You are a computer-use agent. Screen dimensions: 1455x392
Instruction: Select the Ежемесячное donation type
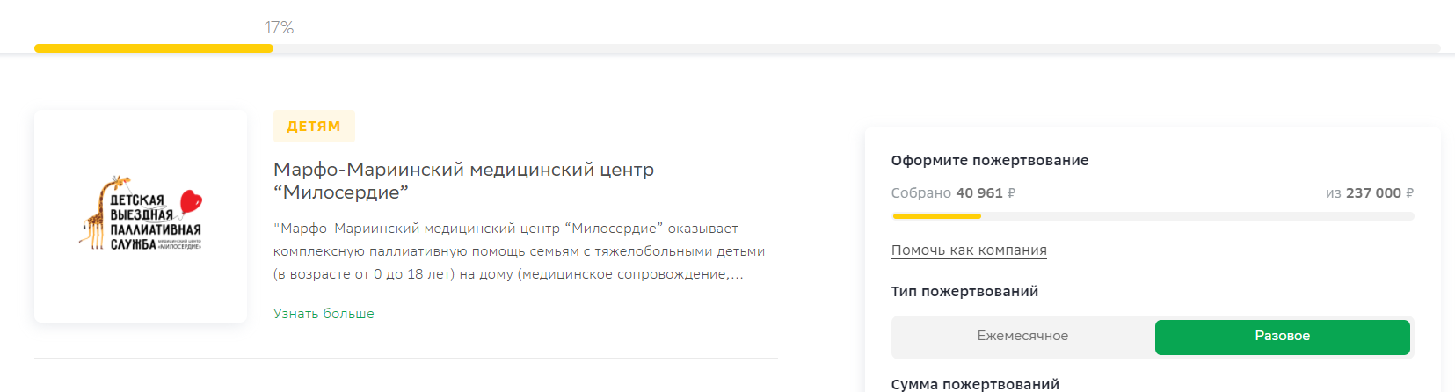click(1022, 337)
